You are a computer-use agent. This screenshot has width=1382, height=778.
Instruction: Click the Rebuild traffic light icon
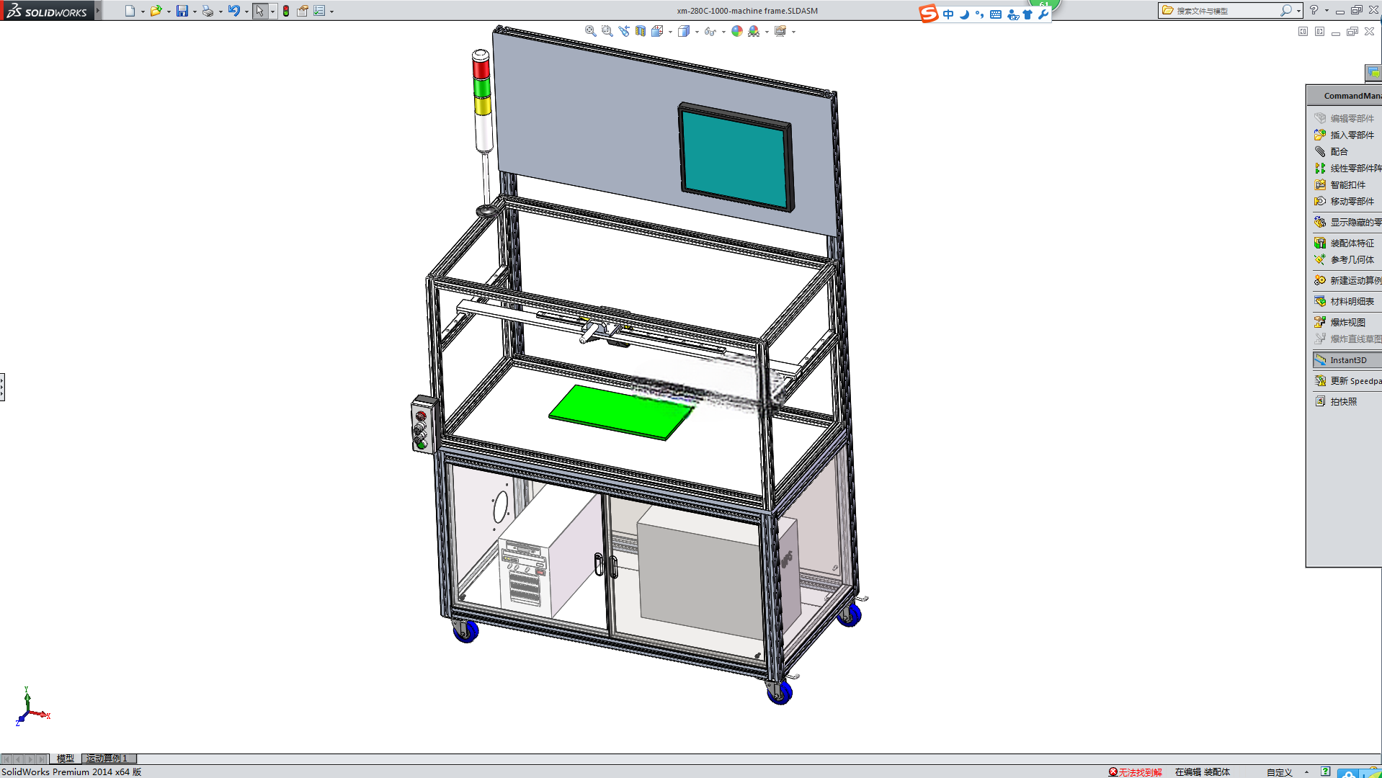pyautogui.click(x=286, y=11)
